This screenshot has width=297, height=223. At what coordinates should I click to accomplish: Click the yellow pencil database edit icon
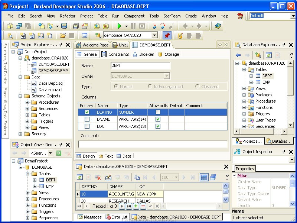click(x=180, y=35)
